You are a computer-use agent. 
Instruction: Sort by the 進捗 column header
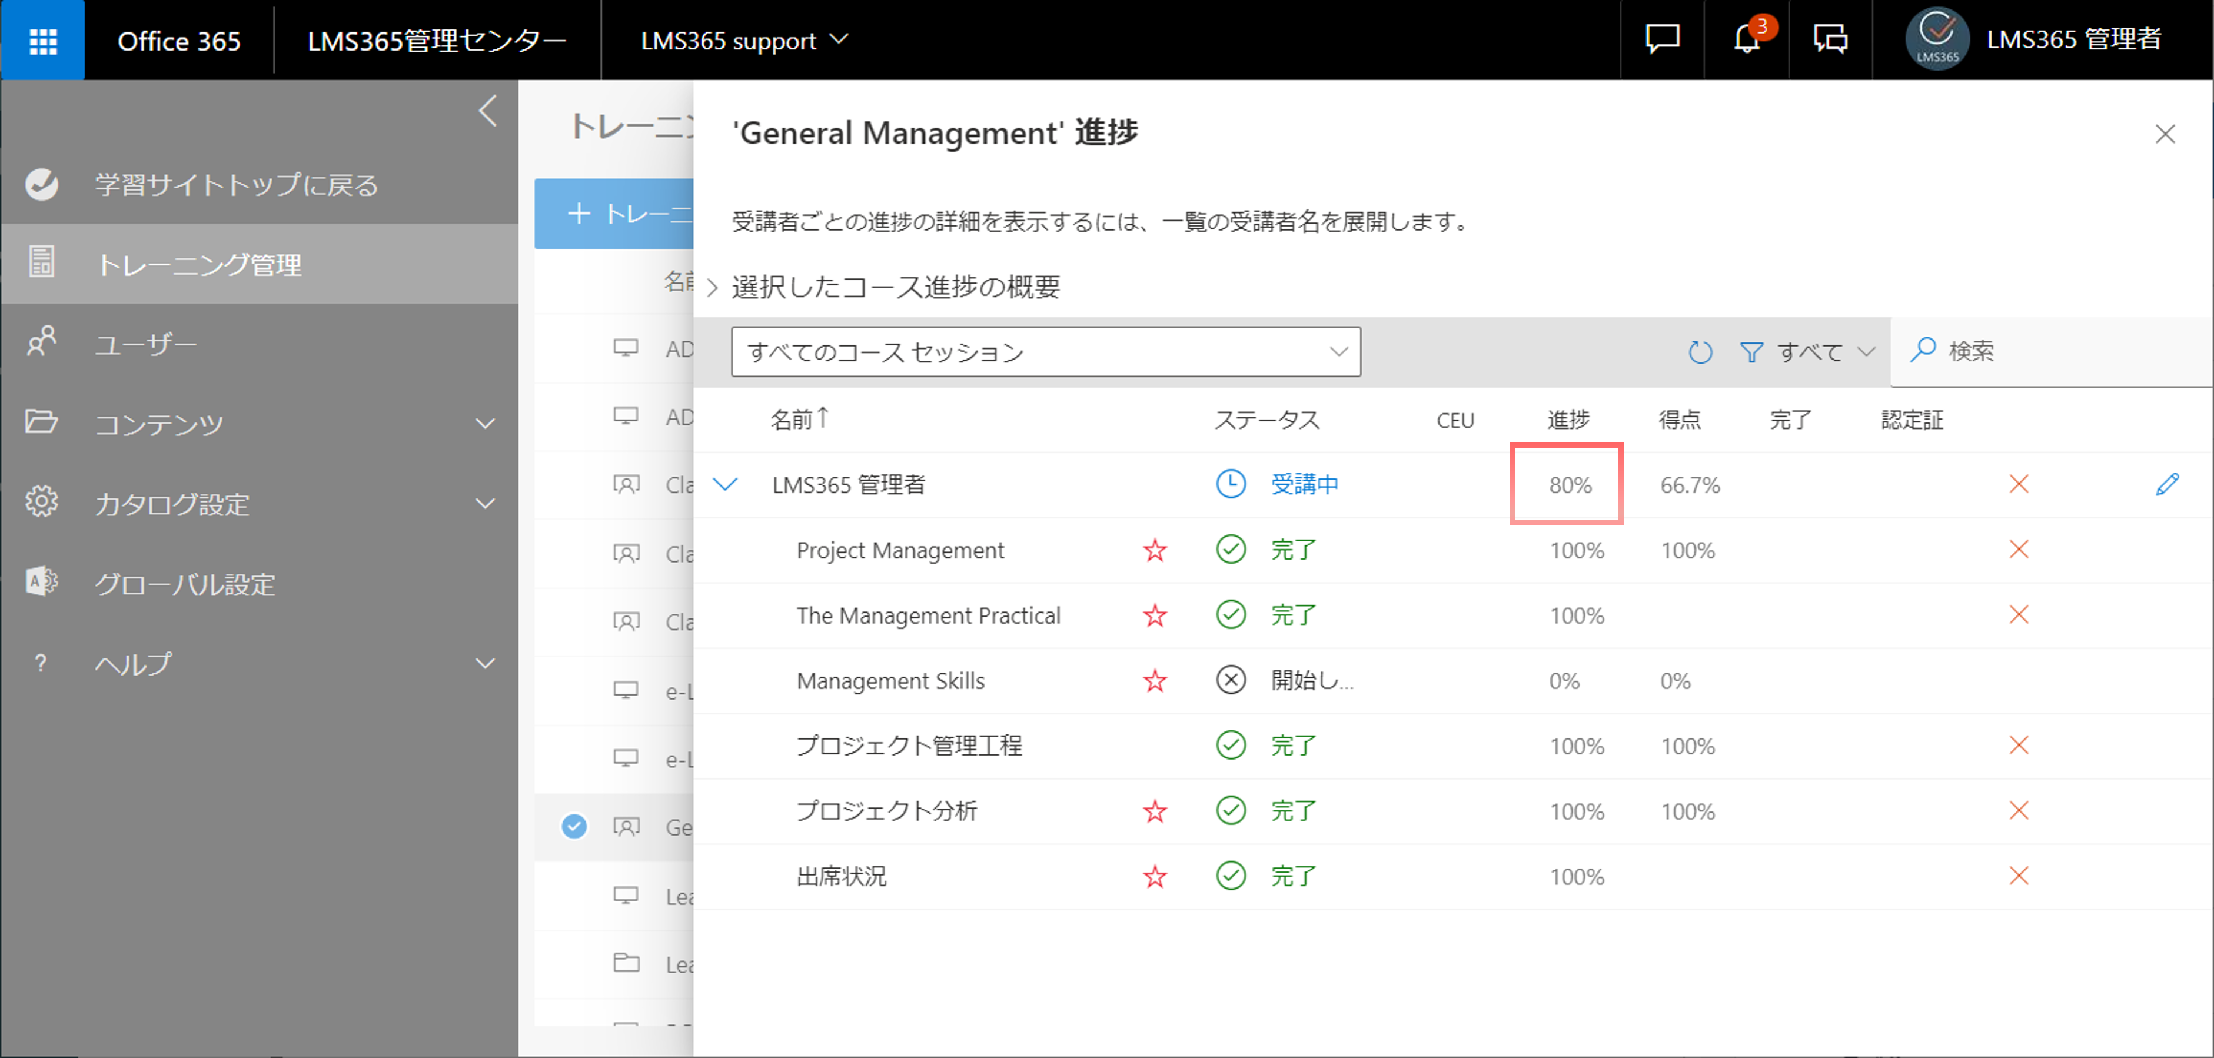[1568, 420]
